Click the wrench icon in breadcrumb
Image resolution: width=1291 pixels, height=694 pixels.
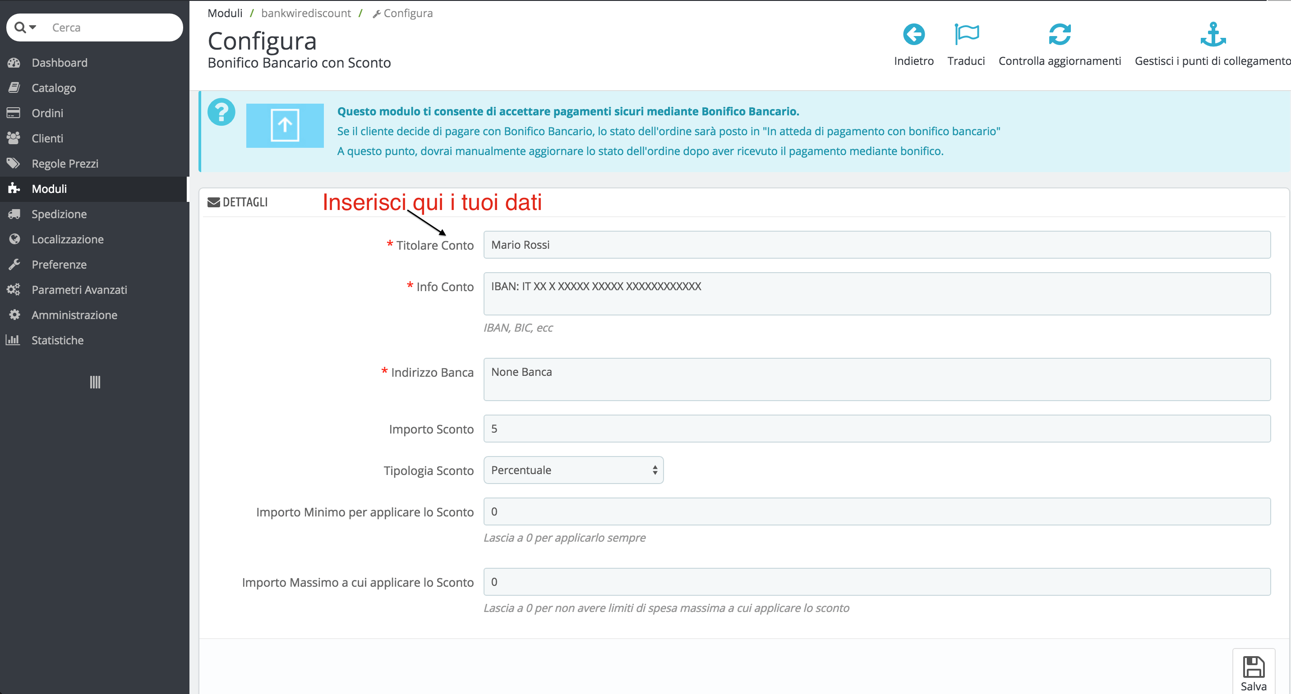[x=376, y=14]
